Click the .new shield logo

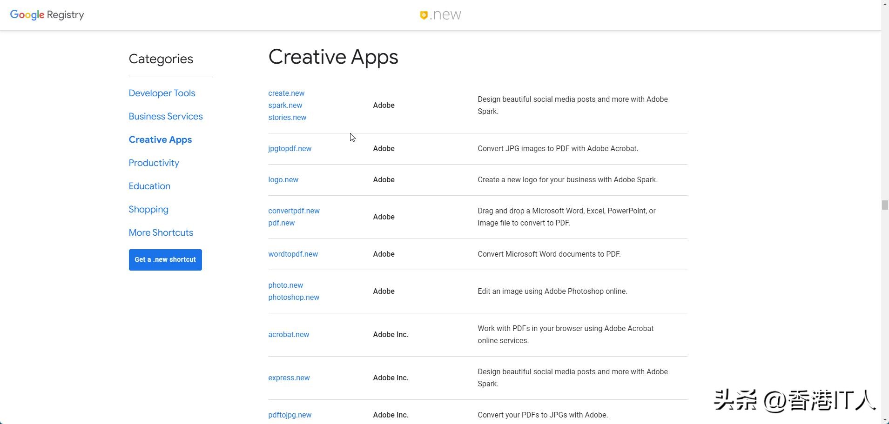click(440, 15)
